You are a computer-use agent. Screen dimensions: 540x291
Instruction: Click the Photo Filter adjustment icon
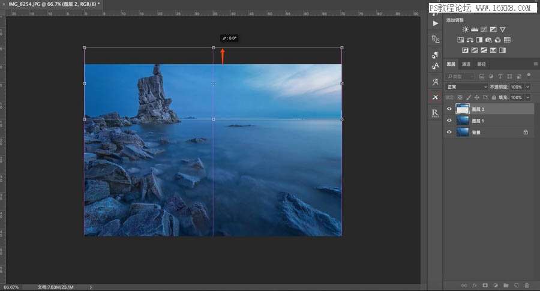488,40
